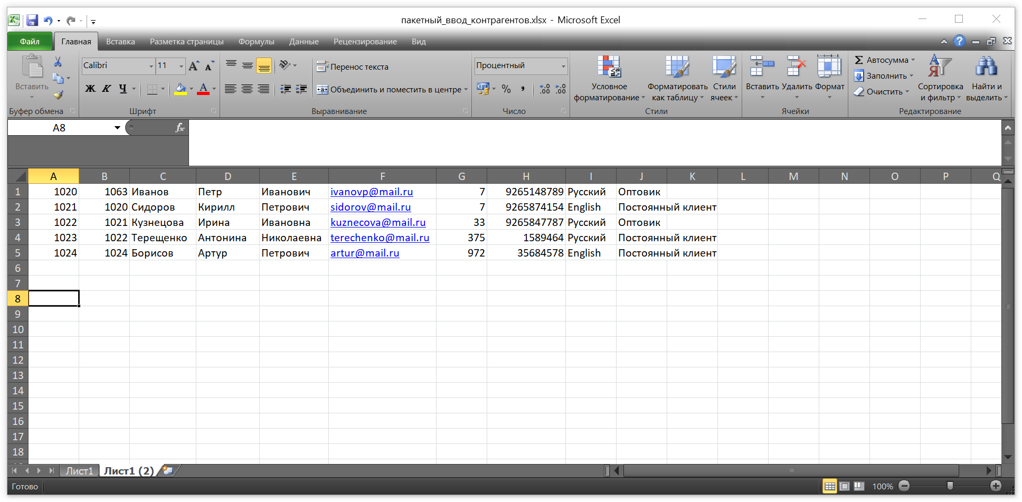Open the Автосумма dropdown arrow
Viewport: 1022px width, 502px height.
[913, 60]
